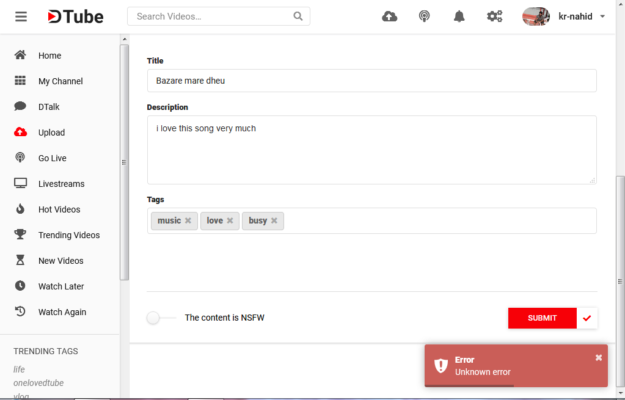Open My Channel in the sidebar
Screen dimensions: 625x400
(x=60, y=81)
